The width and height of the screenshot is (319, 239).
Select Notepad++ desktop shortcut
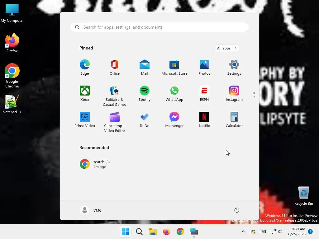click(12, 104)
